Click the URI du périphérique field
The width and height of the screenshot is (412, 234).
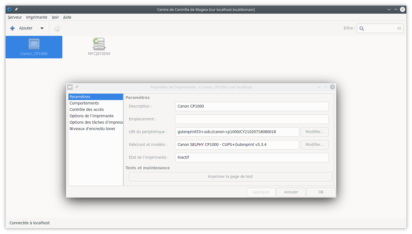pos(237,132)
